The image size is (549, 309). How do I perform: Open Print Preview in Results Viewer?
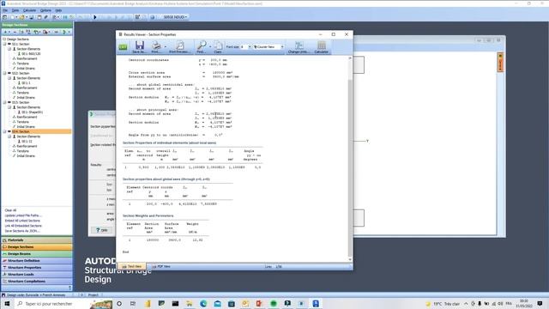179,46
